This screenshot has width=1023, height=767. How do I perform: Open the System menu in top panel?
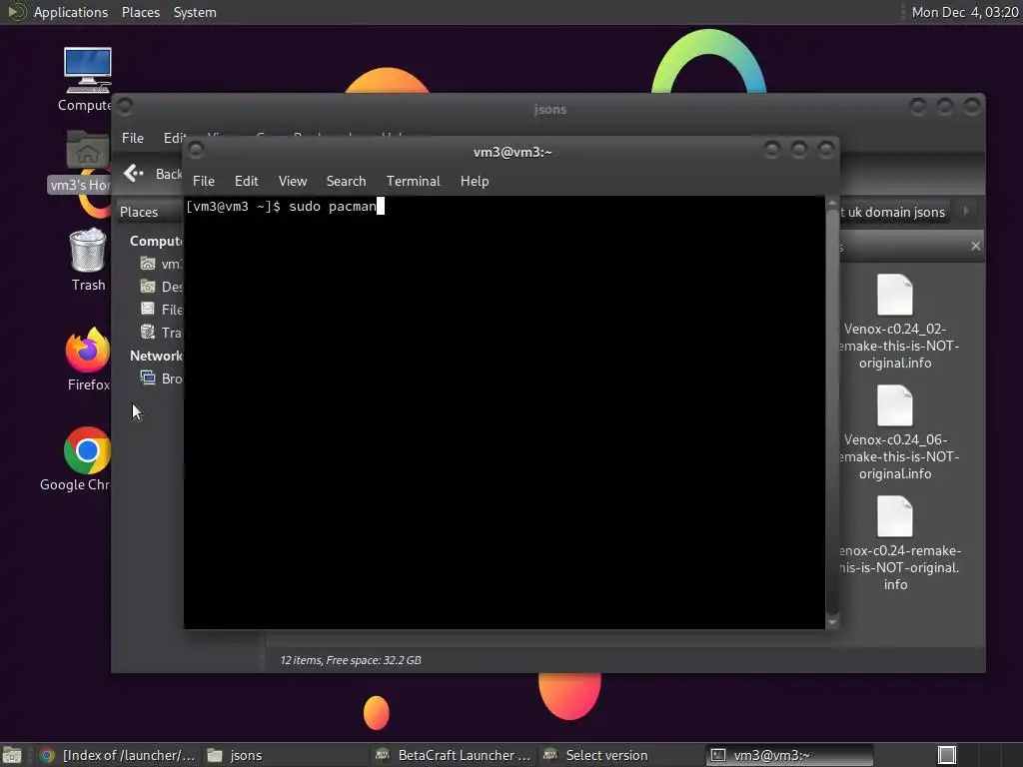click(195, 12)
